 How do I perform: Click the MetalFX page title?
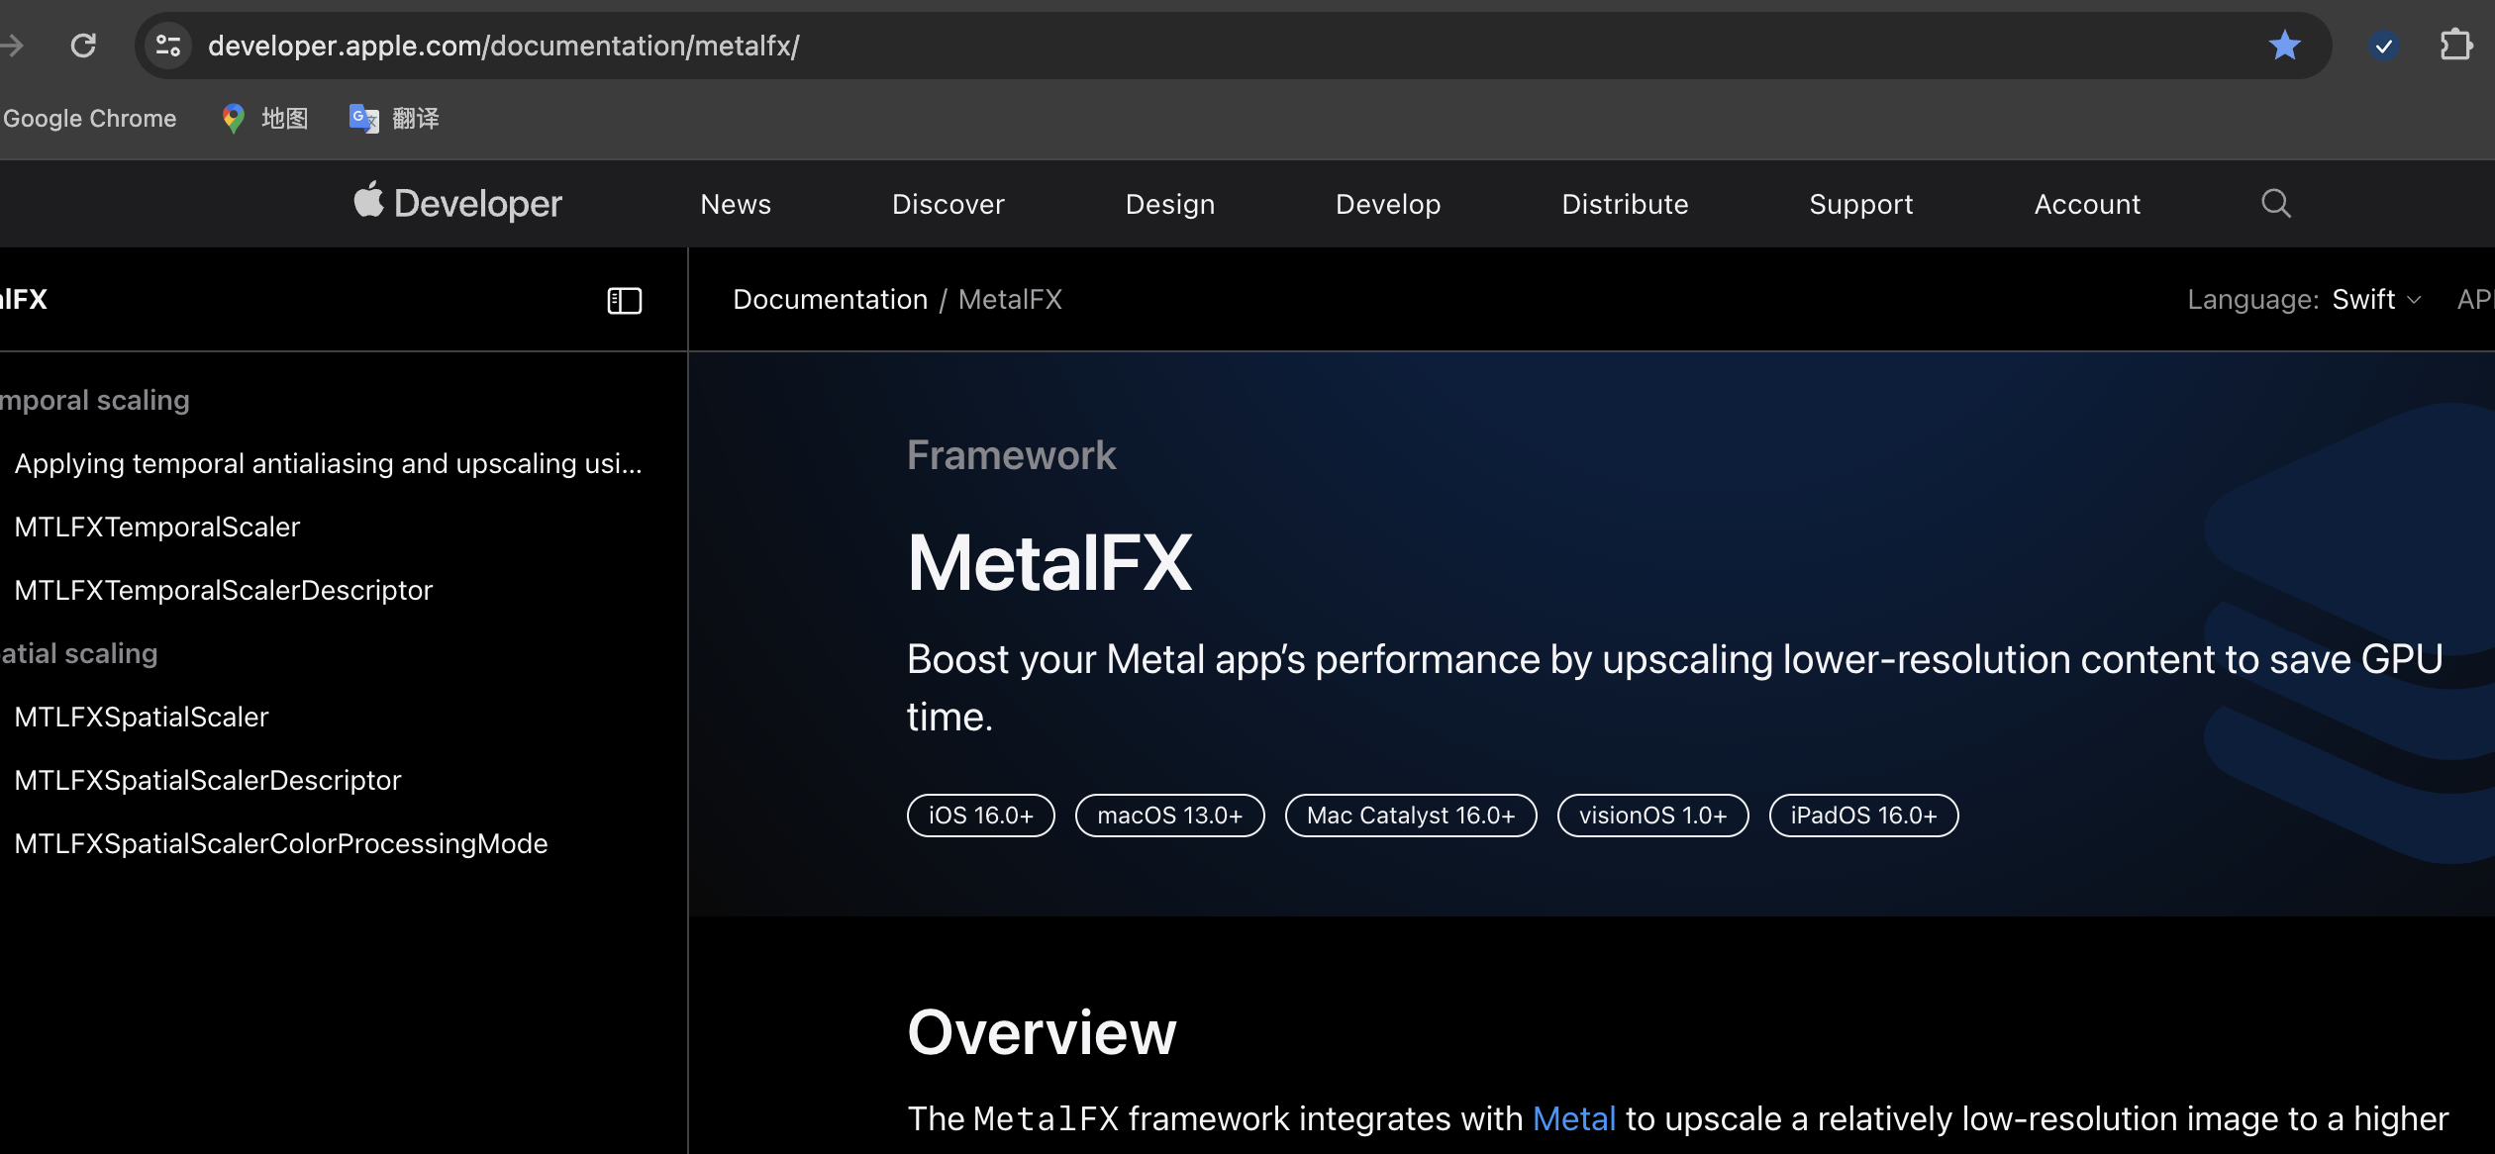click(x=1049, y=562)
